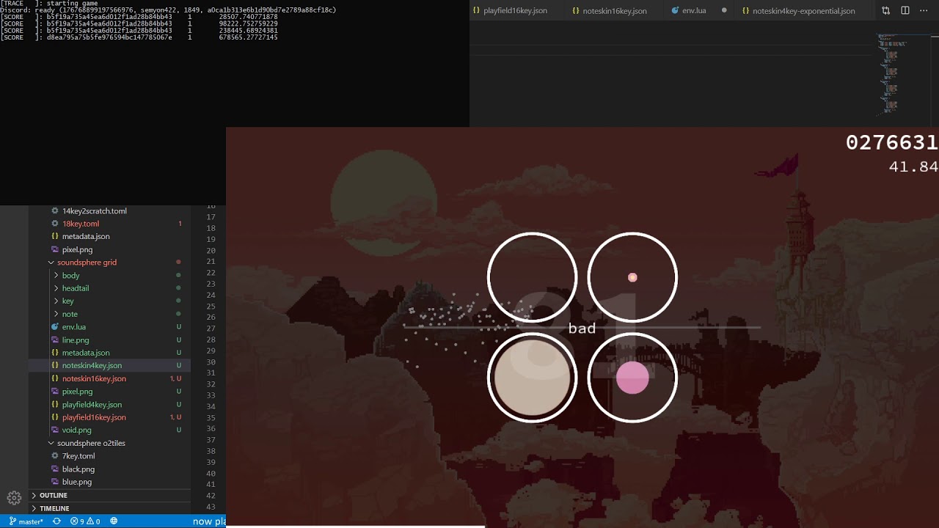Open the editor More Actions ellipsis menu
Screen dimensions: 939x528
[924, 11]
